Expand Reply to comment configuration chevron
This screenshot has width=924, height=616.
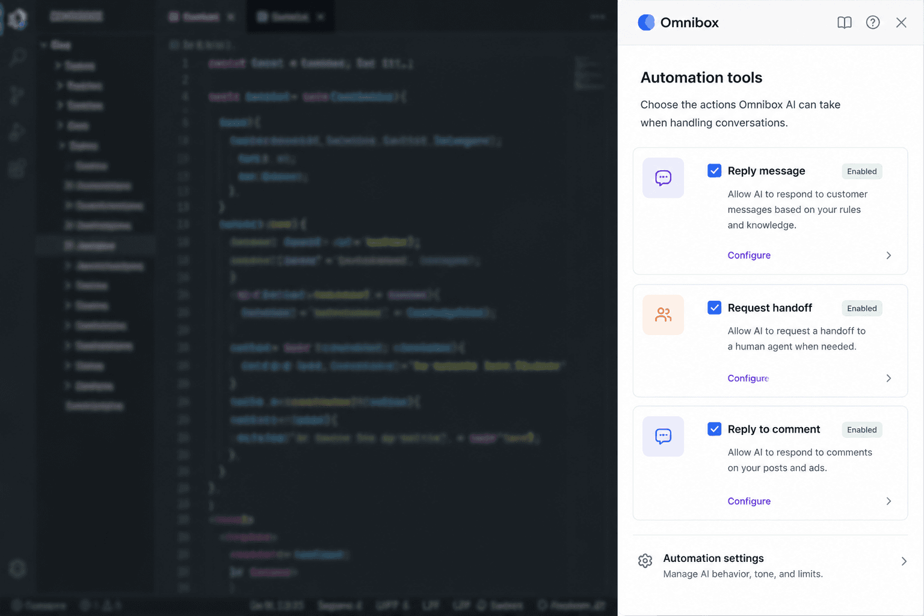(x=889, y=501)
